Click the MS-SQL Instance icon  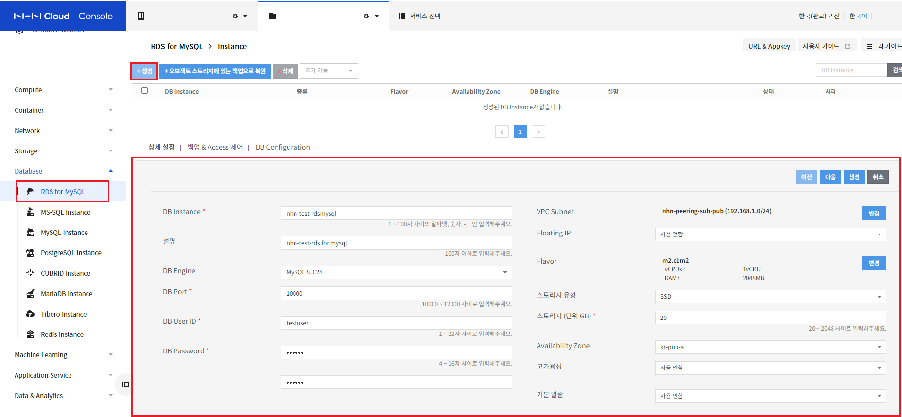[30, 212]
